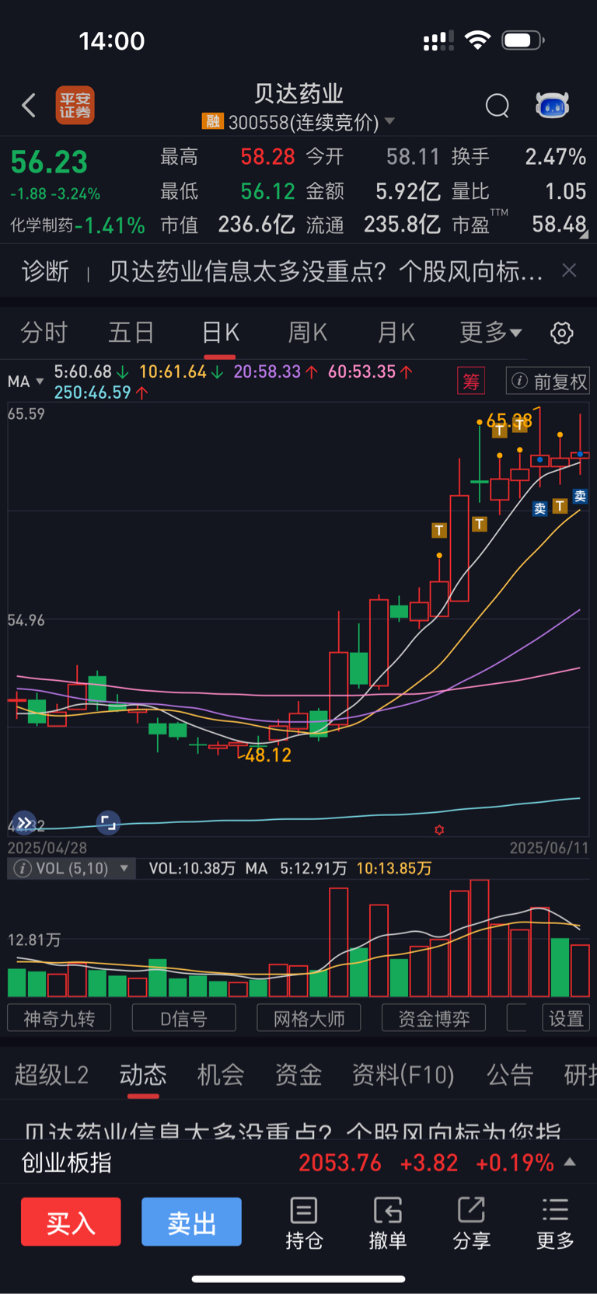This screenshot has height=1294, width=597.
Task: Tap the VOL info circle icon
Action: tap(23, 868)
